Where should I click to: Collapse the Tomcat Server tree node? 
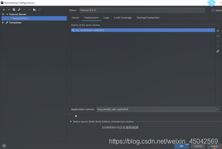click(3, 14)
